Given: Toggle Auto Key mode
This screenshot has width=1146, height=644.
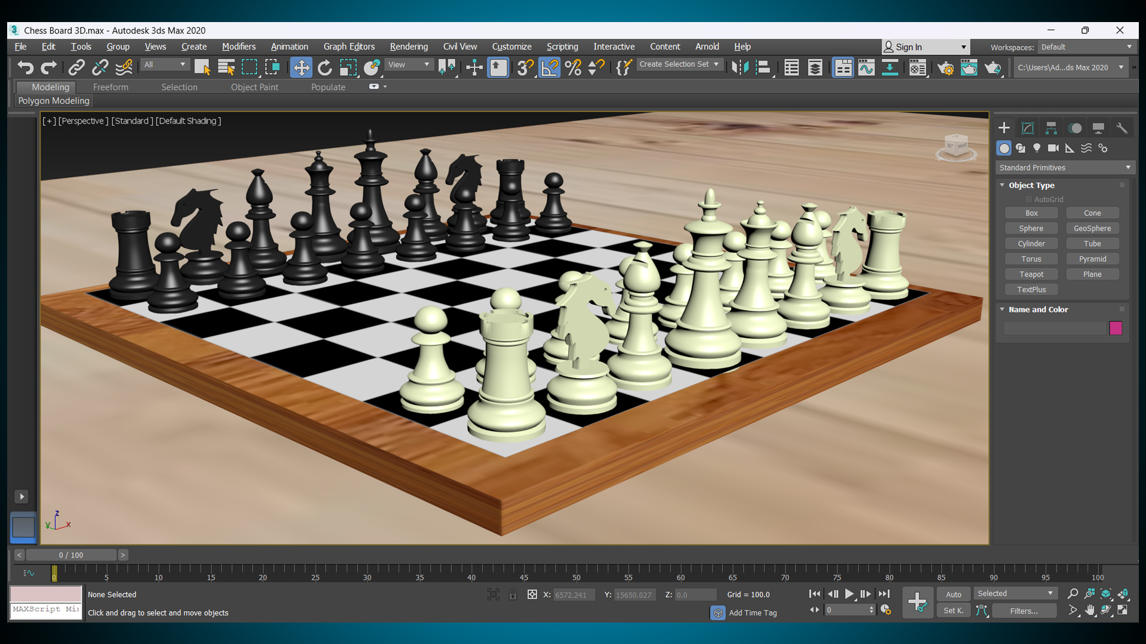Looking at the screenshot, I should tap(953, 594).
